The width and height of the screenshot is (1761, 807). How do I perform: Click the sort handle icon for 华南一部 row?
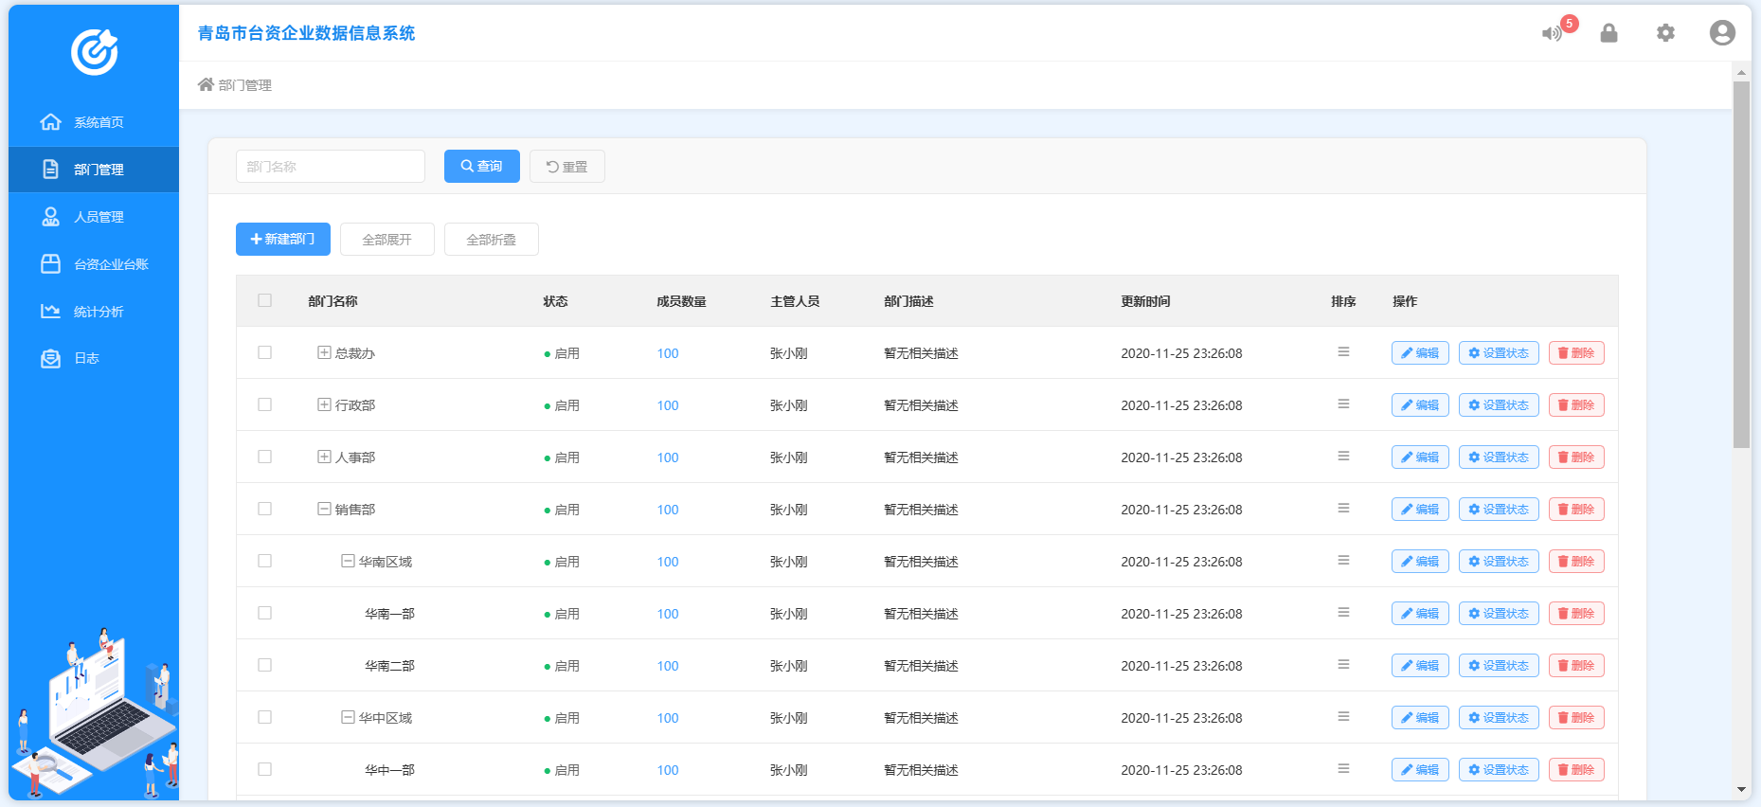click(1343, 613)
